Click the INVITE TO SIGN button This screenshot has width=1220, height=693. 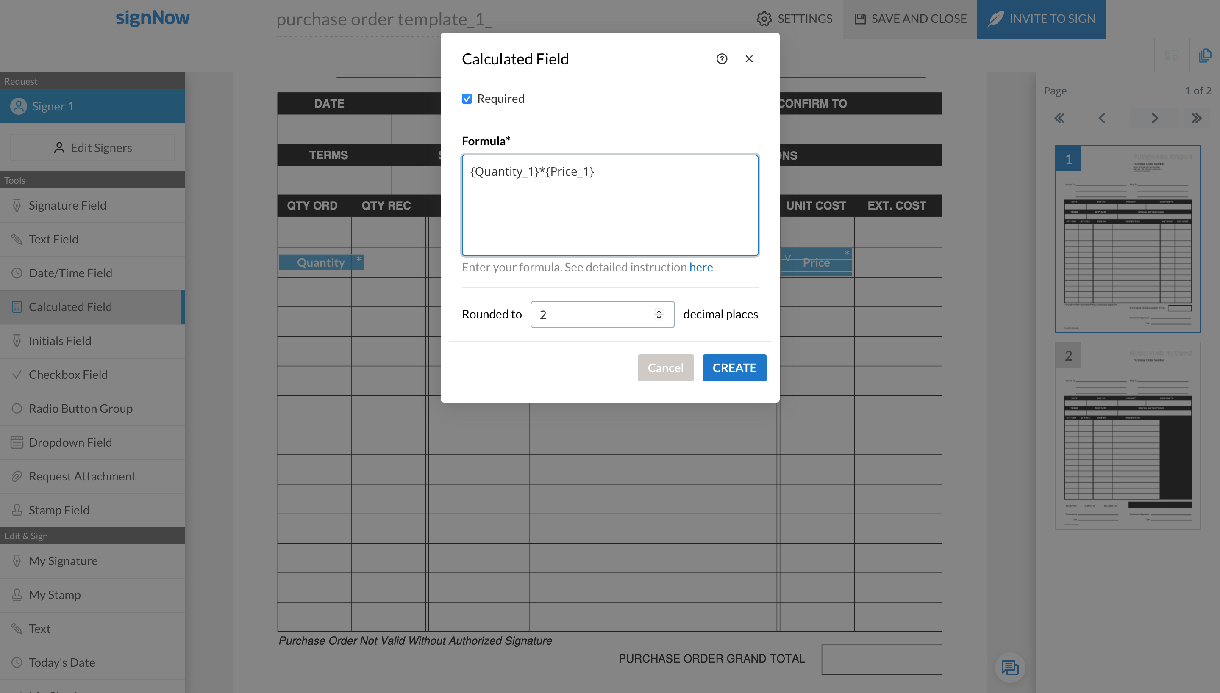(x=1041, y=19)
